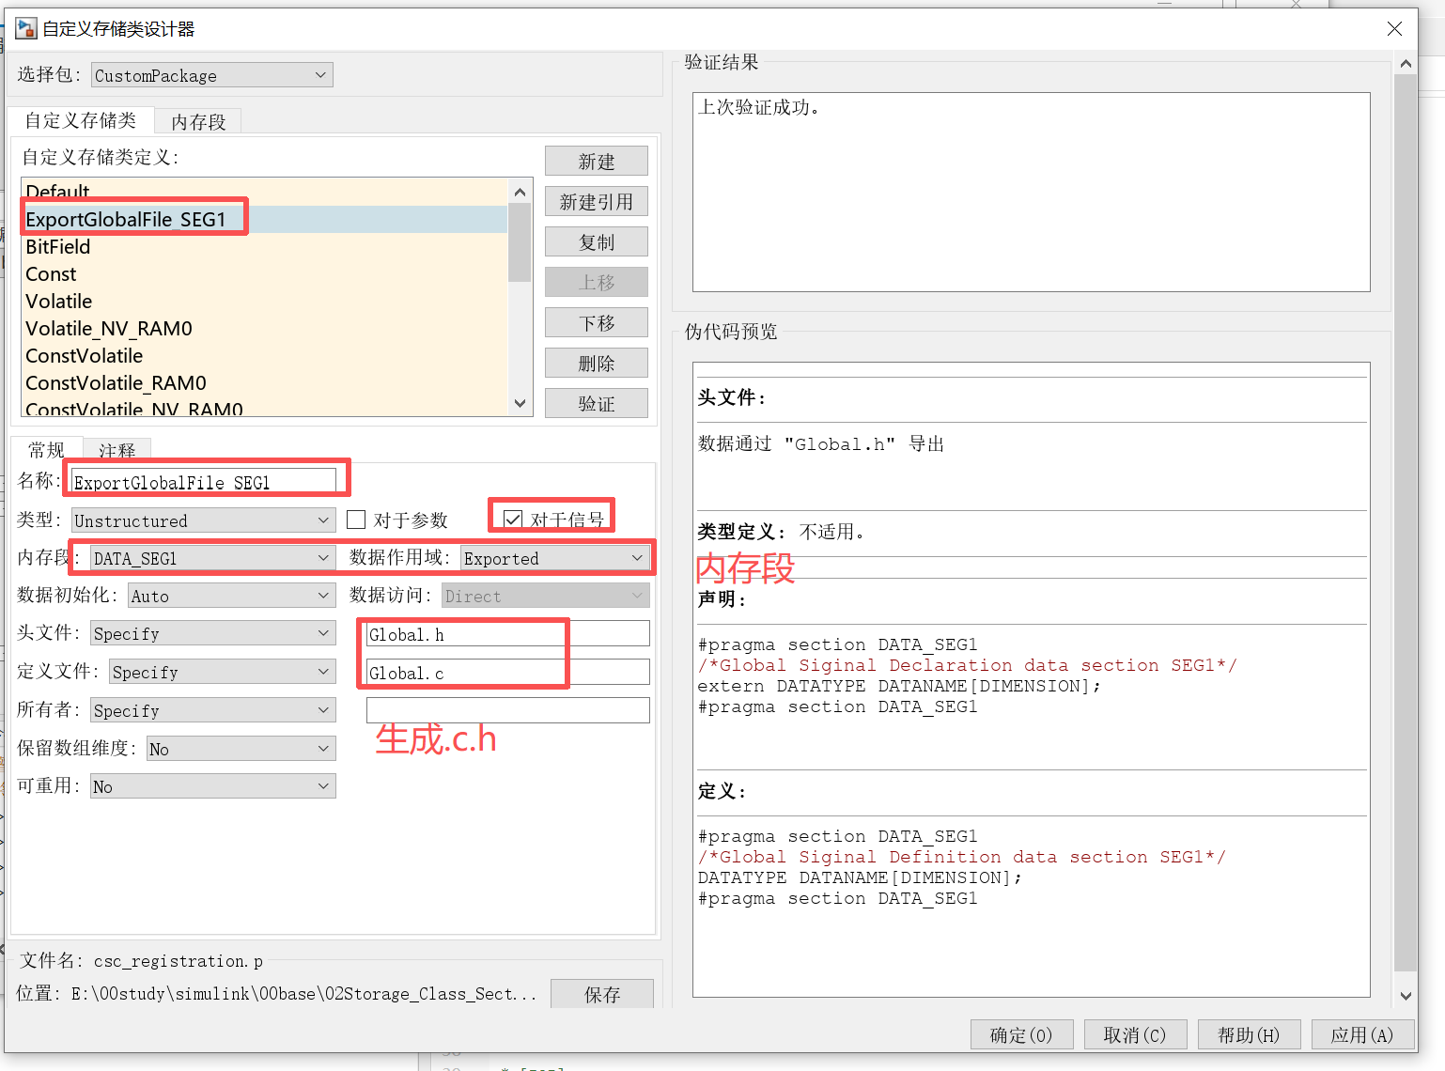Switch to the 自定义存储类 tab
This screenshot has height=1071, width=1445.
pos(81,120)
